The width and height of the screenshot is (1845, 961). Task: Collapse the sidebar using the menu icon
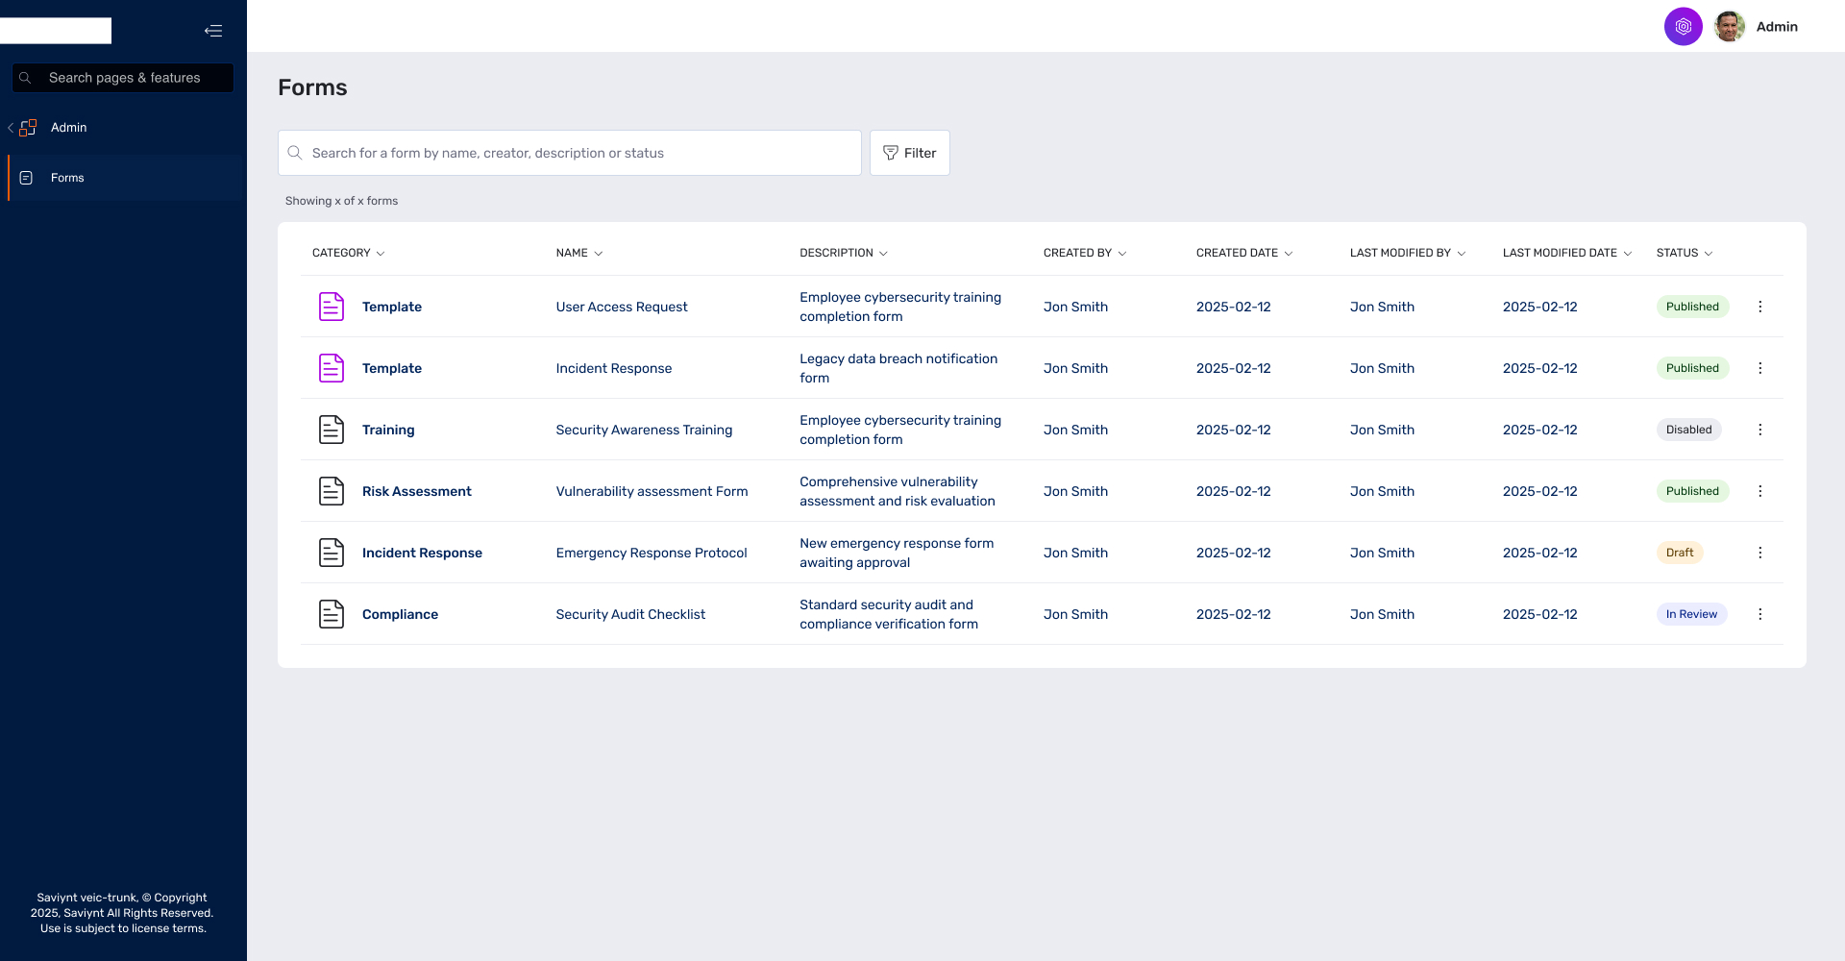pyautogui.click(x=213, y=31)
